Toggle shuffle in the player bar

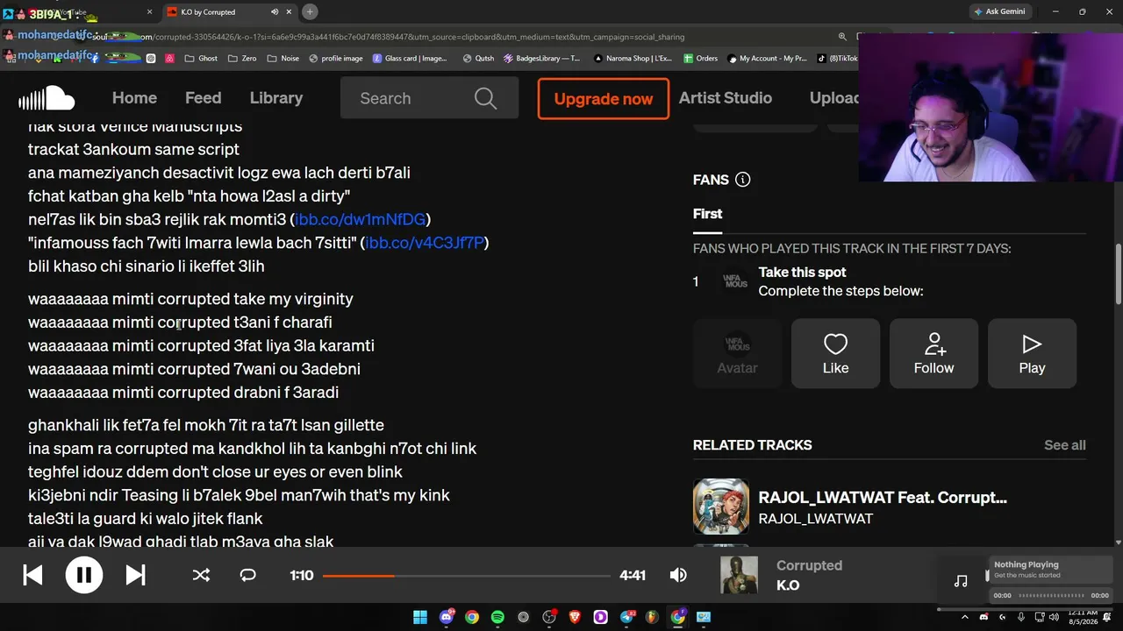click(x=201, y=575)
